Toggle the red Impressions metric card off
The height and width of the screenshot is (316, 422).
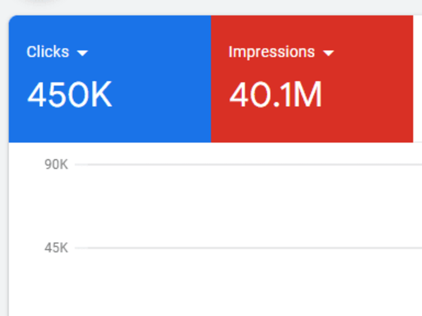[312, 78]
